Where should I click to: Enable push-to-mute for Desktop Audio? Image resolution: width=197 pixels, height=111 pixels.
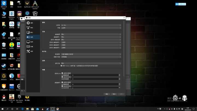point(62,82)
